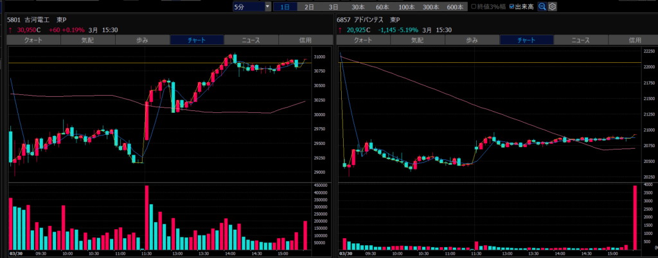Open the 5分 interval dropdown
Screen dimensions: 658x258
point(252,6)
